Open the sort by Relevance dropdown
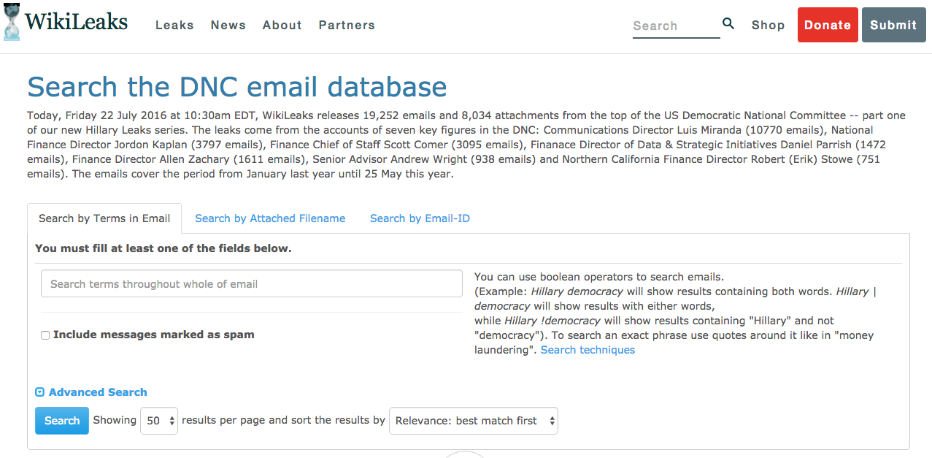This screenshot has width=932, height=458. [474, 421]
